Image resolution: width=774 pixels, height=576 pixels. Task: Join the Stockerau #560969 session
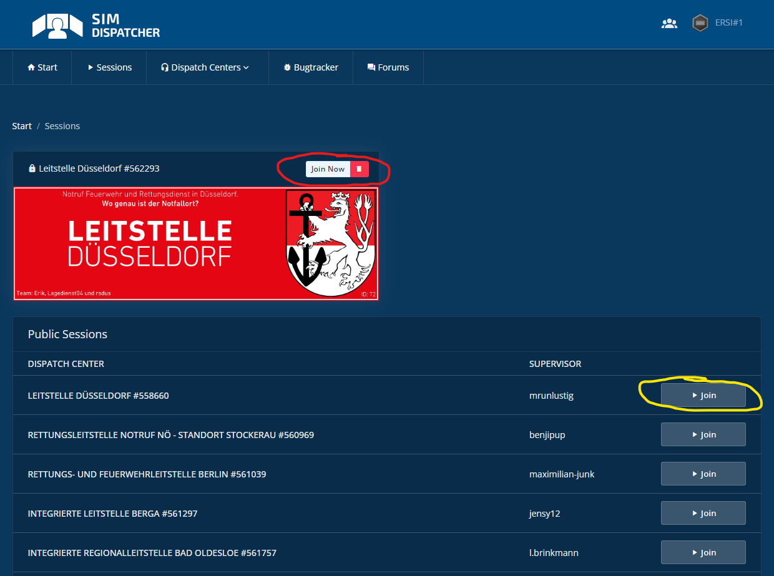coord(703,435)
